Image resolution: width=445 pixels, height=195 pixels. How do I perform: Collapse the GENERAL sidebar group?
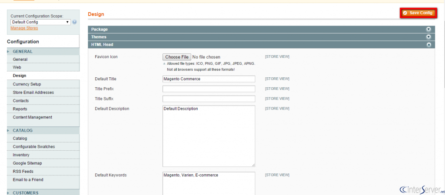coord(43,52)
